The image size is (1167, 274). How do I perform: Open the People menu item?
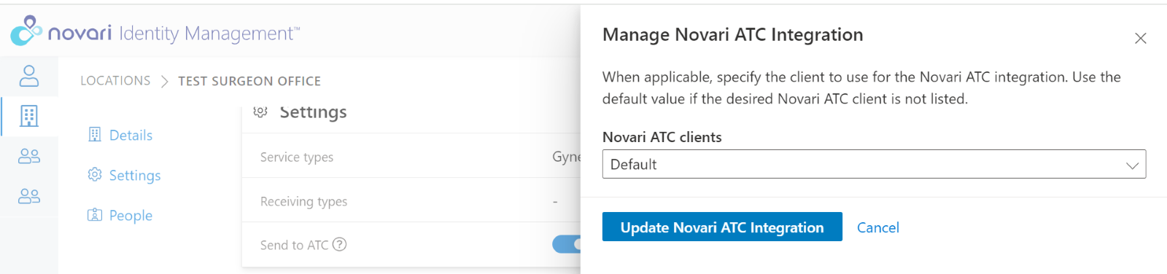pyautogui.click(x=131, y=215)
